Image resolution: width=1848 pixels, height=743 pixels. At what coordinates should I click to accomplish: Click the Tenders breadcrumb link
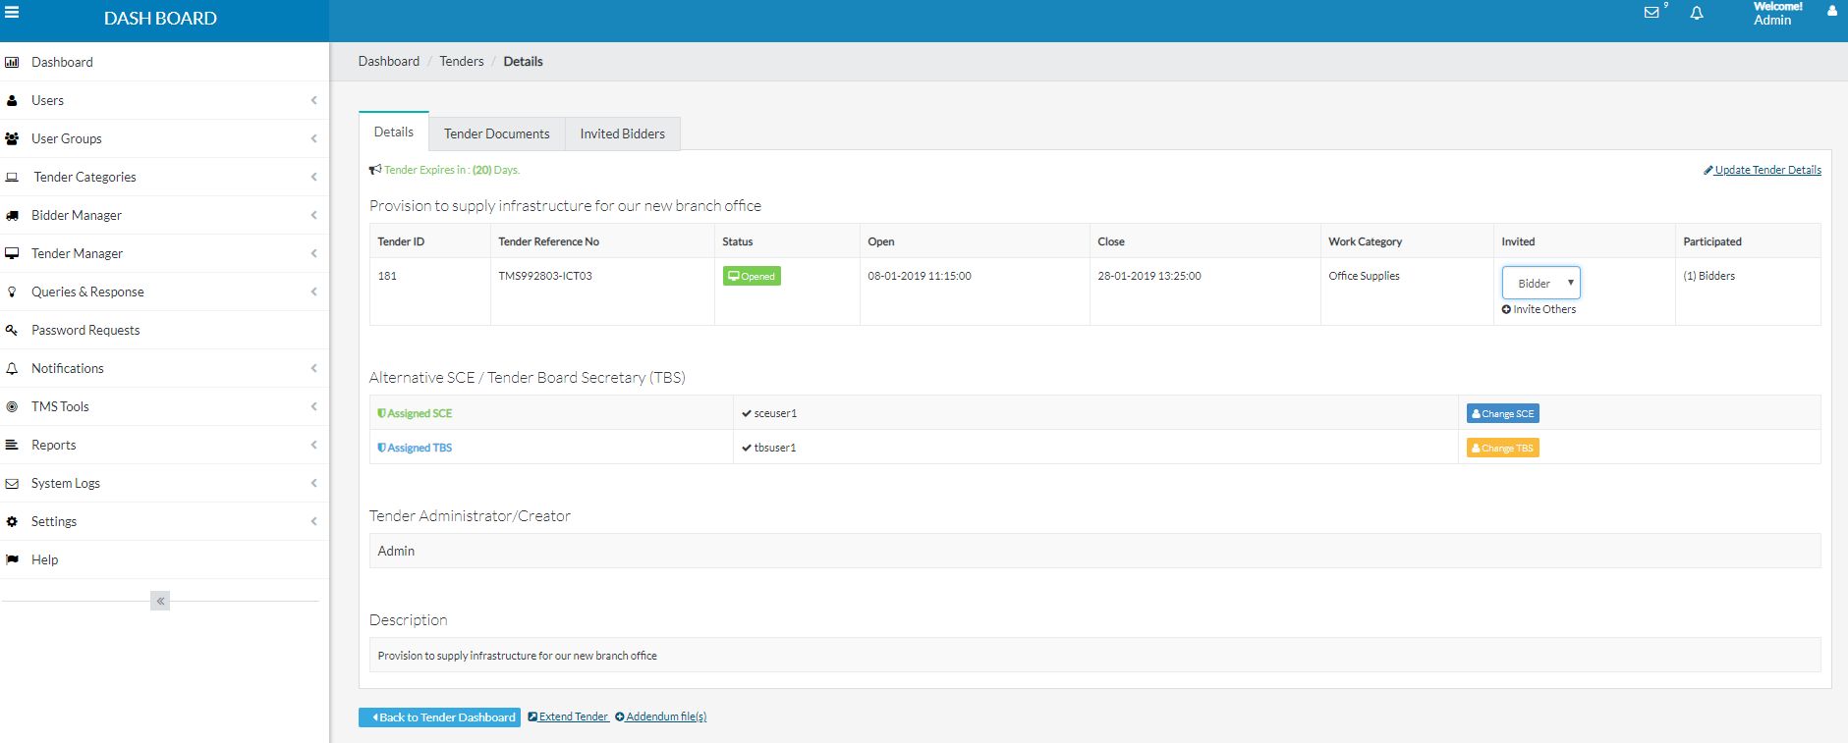tap(461, 61)
